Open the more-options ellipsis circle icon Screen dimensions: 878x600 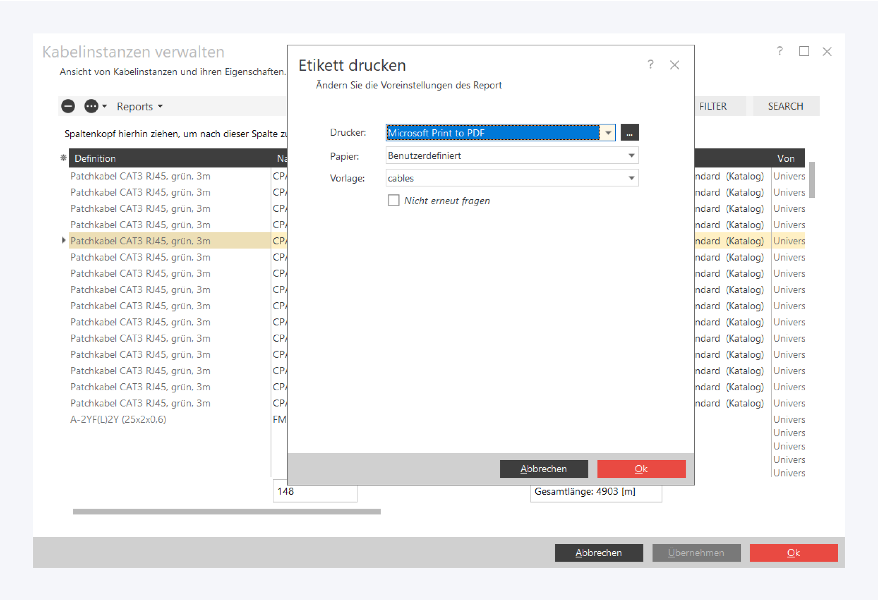[91, 106]
